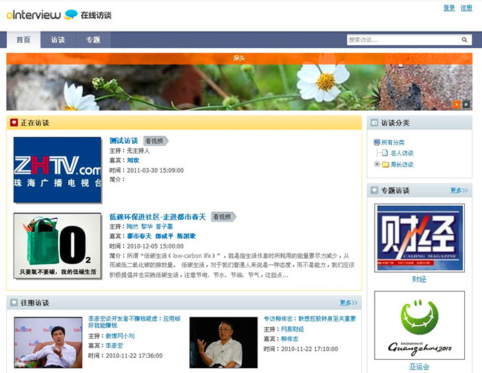Open the 测试访谈 title link

[x=123, y=140]
